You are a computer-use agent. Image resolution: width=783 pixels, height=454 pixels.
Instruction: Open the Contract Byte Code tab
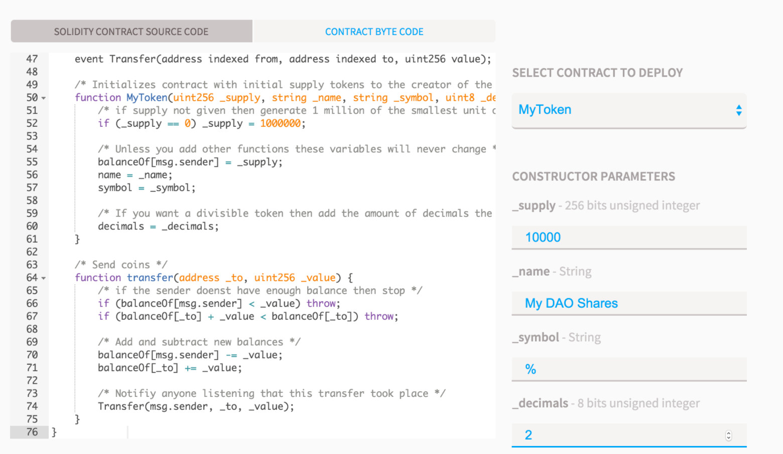[x=374, y=32]
